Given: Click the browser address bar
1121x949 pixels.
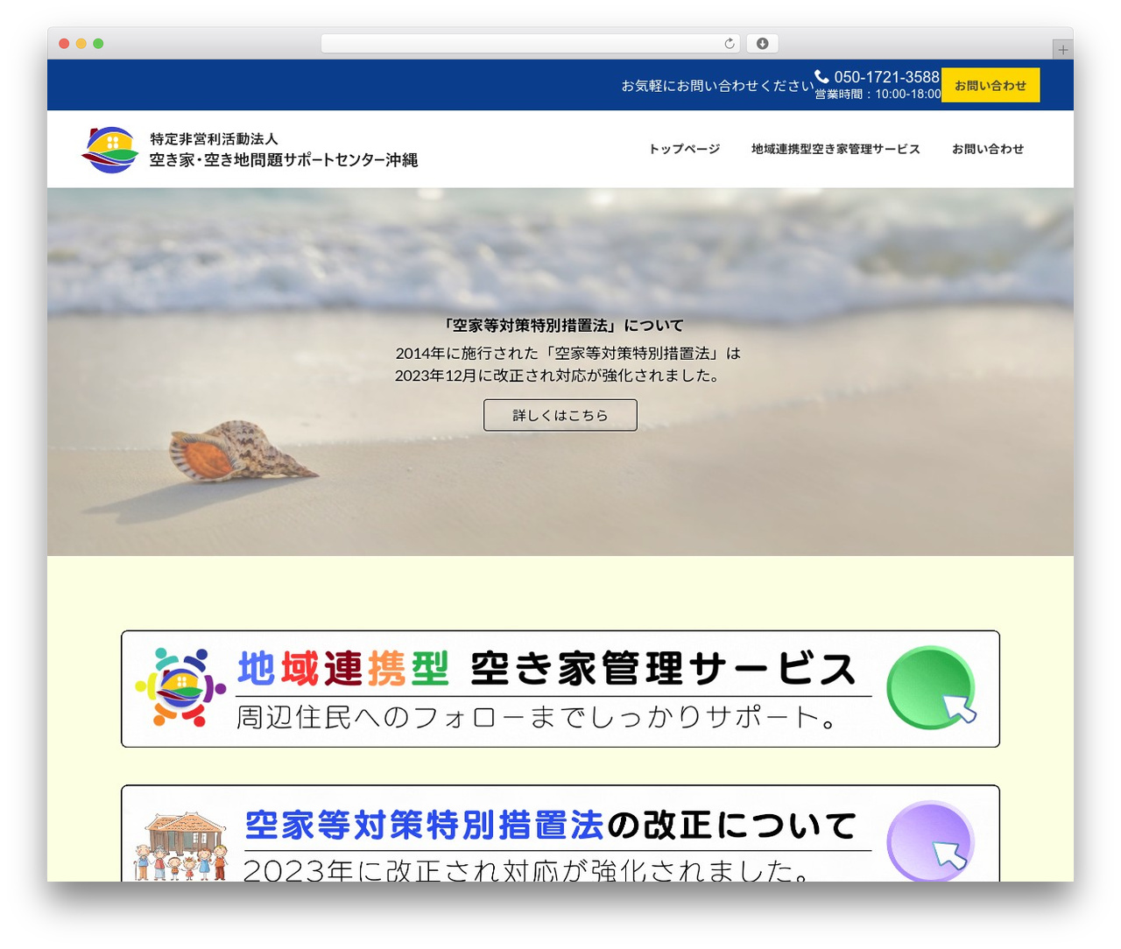Looking at the screenshot, I should coord(531,43).
